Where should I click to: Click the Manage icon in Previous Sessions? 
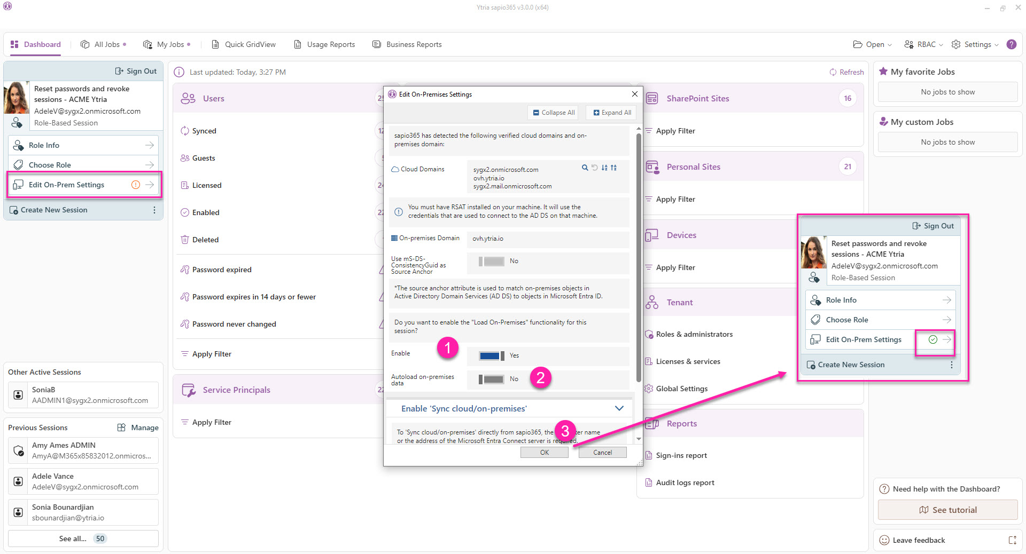121,428
